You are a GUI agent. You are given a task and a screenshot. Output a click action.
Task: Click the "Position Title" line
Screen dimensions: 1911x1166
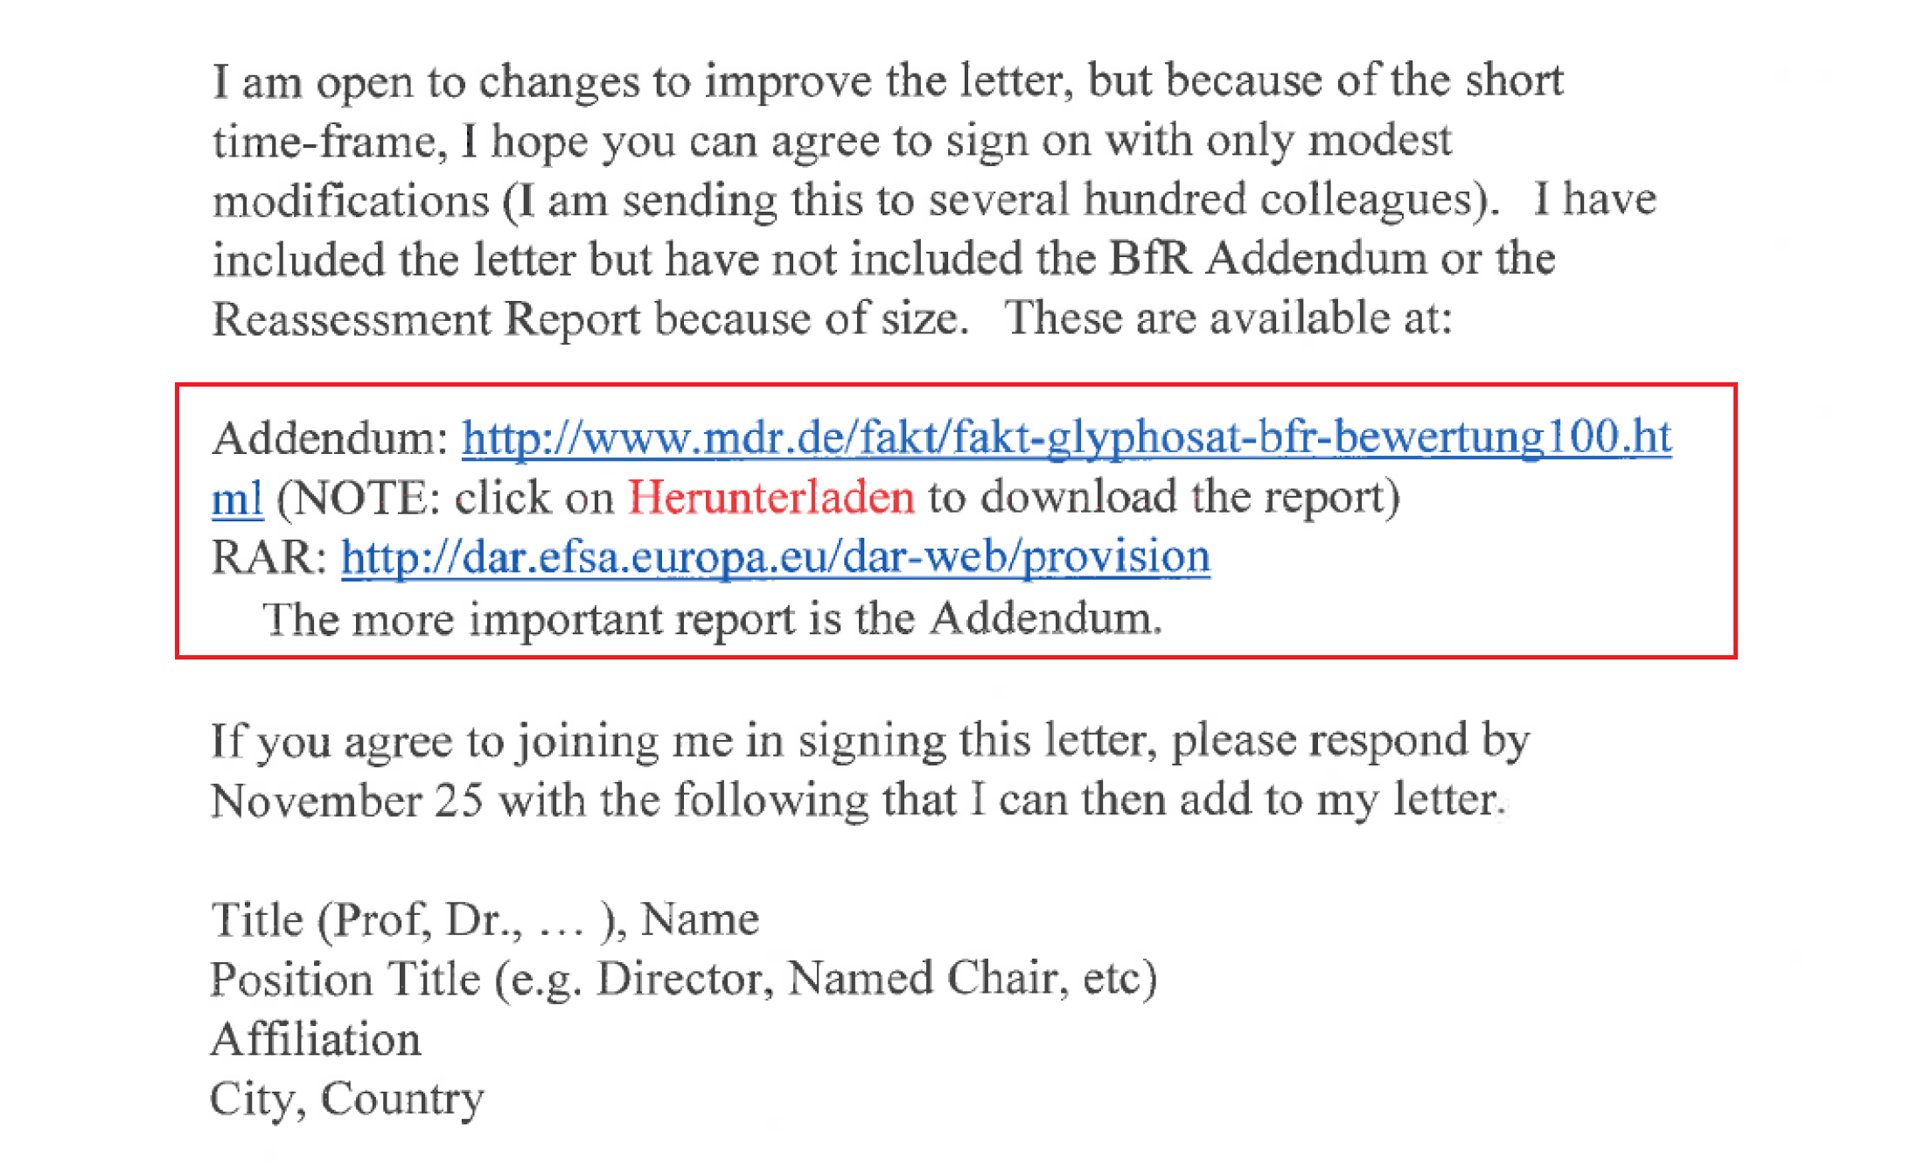(x=683, y=979)
